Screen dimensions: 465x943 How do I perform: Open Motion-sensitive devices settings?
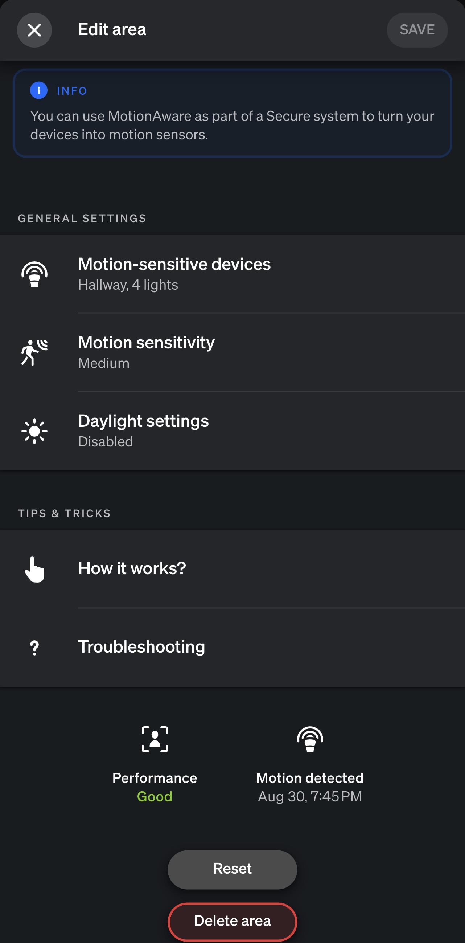click(x=233, y=274)
